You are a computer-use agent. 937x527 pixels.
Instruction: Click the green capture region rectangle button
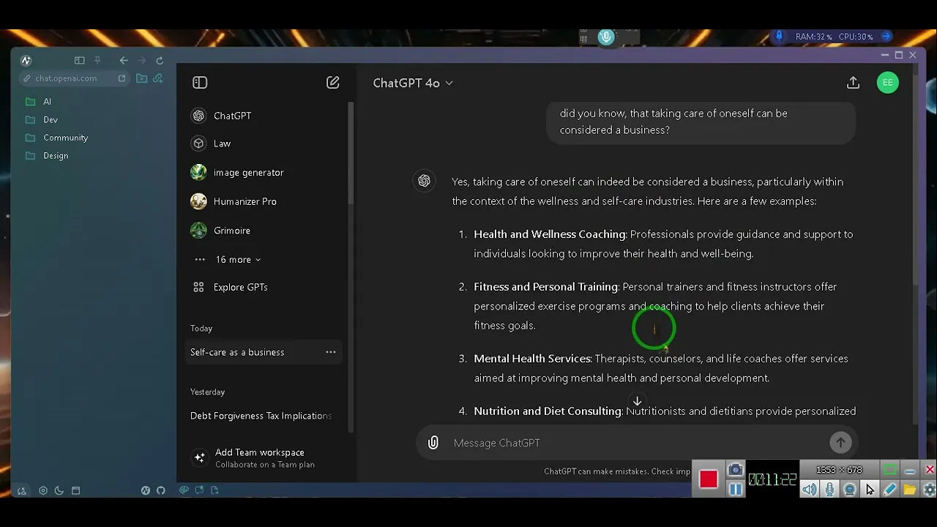click(889, 470)
